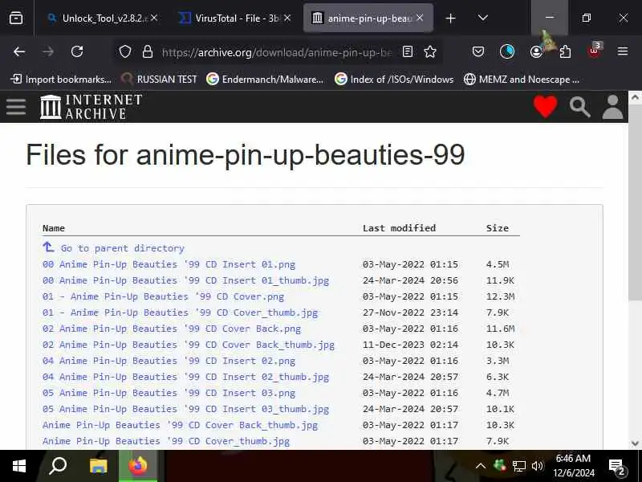Switch to the Unlock_Tool_v2.8.2 tab
The height and width of the screenshot is (482, 642).
[x=103, y=18]
